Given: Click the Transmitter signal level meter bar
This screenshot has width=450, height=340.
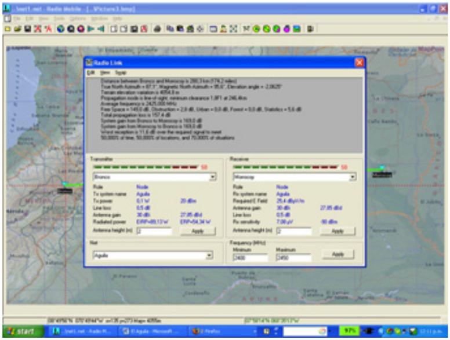Looking at the screenshot, I should 146,167.
